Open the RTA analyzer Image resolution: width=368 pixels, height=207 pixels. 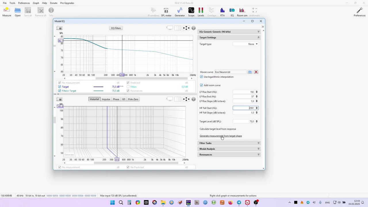pyautogui.click(x=222, y=12)
